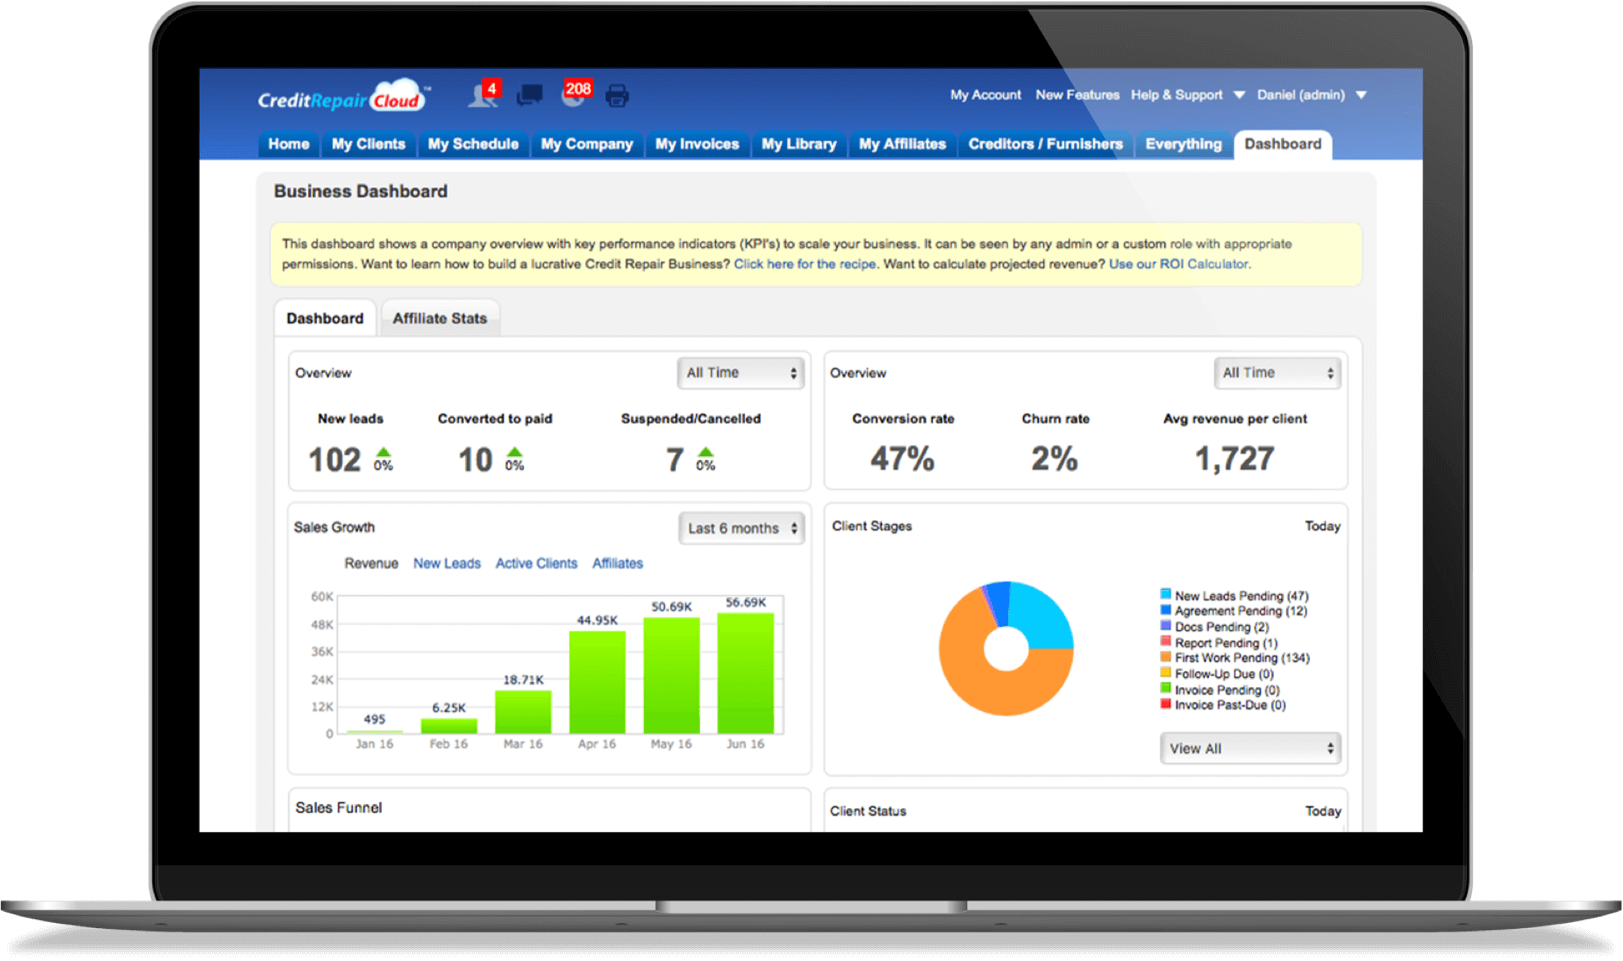Open the View All client stages dropdown
1623x961 pixels.
pos(1250,748)
